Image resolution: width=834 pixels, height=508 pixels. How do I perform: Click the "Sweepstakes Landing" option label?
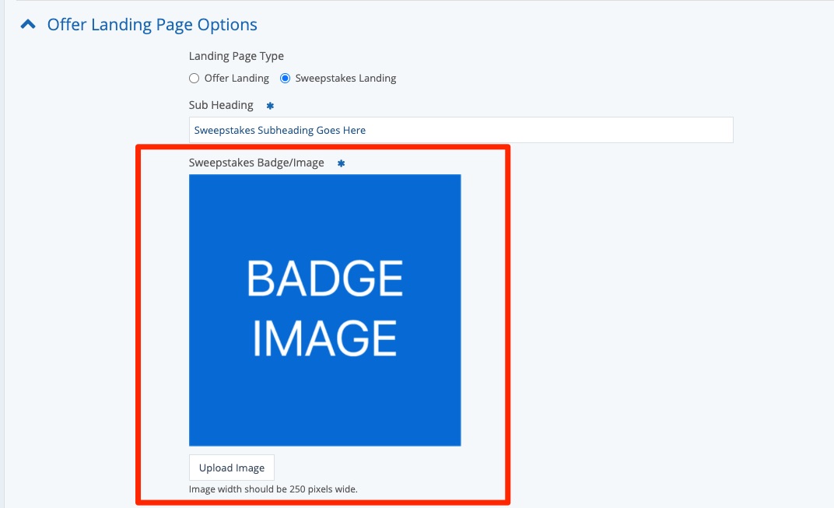345,79
